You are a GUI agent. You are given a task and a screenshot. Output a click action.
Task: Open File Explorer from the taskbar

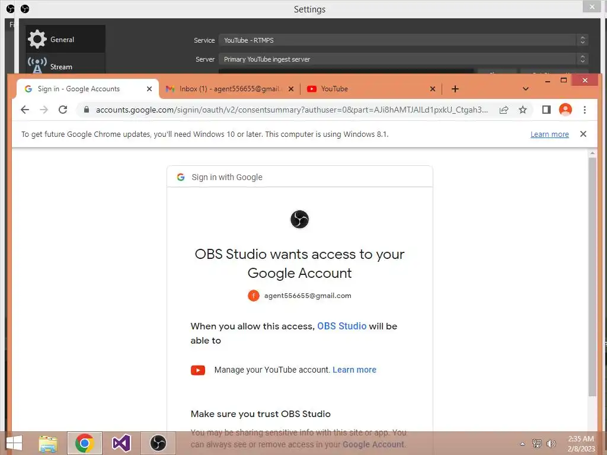pyautogui.click(x=48, y=443)
